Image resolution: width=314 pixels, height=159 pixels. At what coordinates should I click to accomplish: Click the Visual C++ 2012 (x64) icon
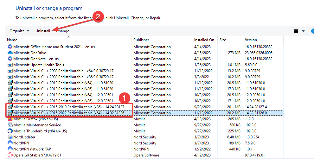(x=10, y=83)
